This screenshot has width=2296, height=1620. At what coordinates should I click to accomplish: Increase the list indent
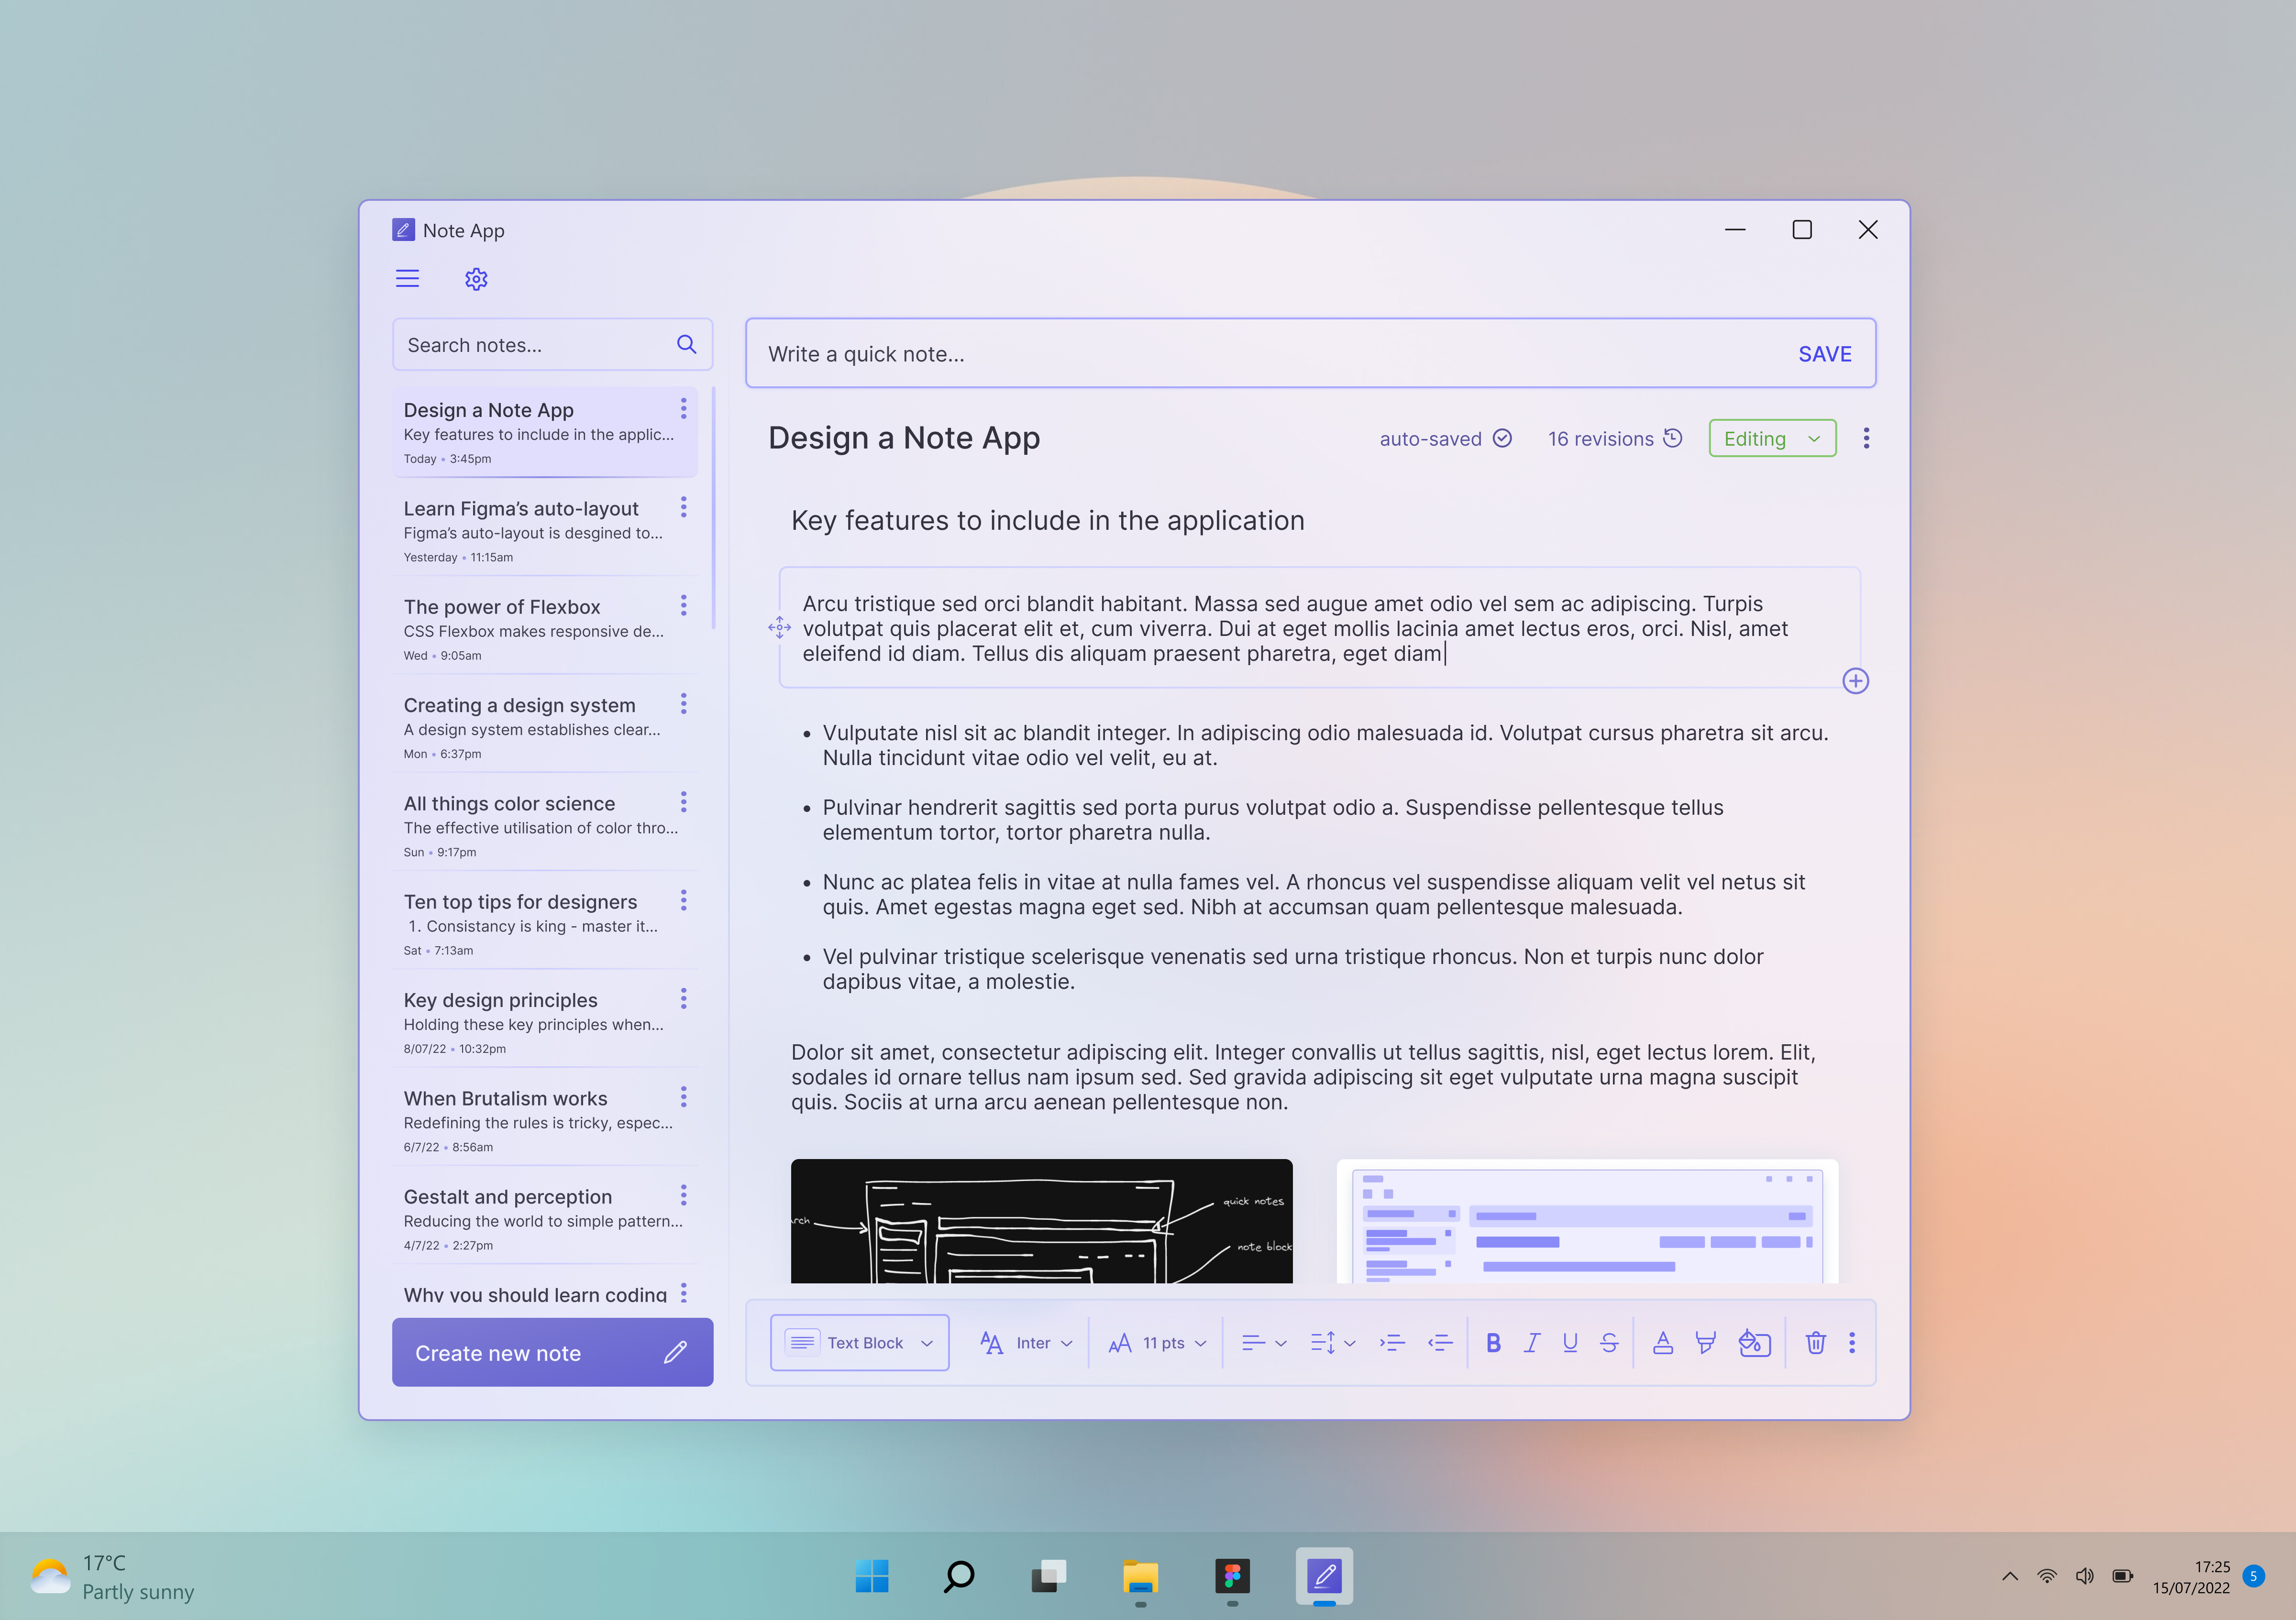point(1392,1343)
